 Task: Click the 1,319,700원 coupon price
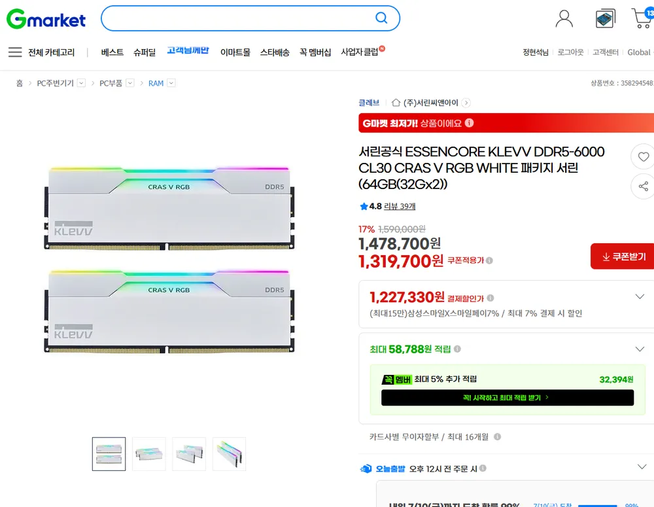(401, 261)
